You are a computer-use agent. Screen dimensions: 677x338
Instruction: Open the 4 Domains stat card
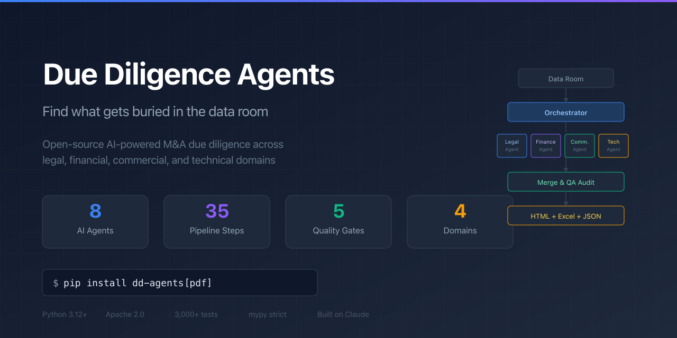460,221
